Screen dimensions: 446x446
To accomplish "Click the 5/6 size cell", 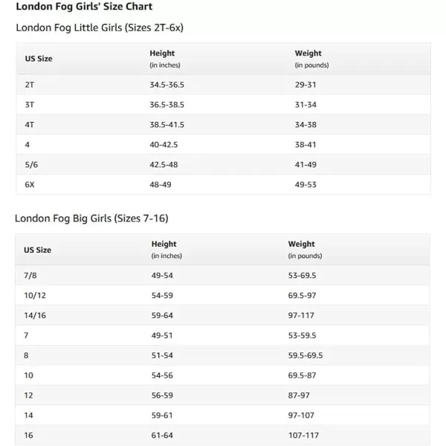I will pos(30,164).
